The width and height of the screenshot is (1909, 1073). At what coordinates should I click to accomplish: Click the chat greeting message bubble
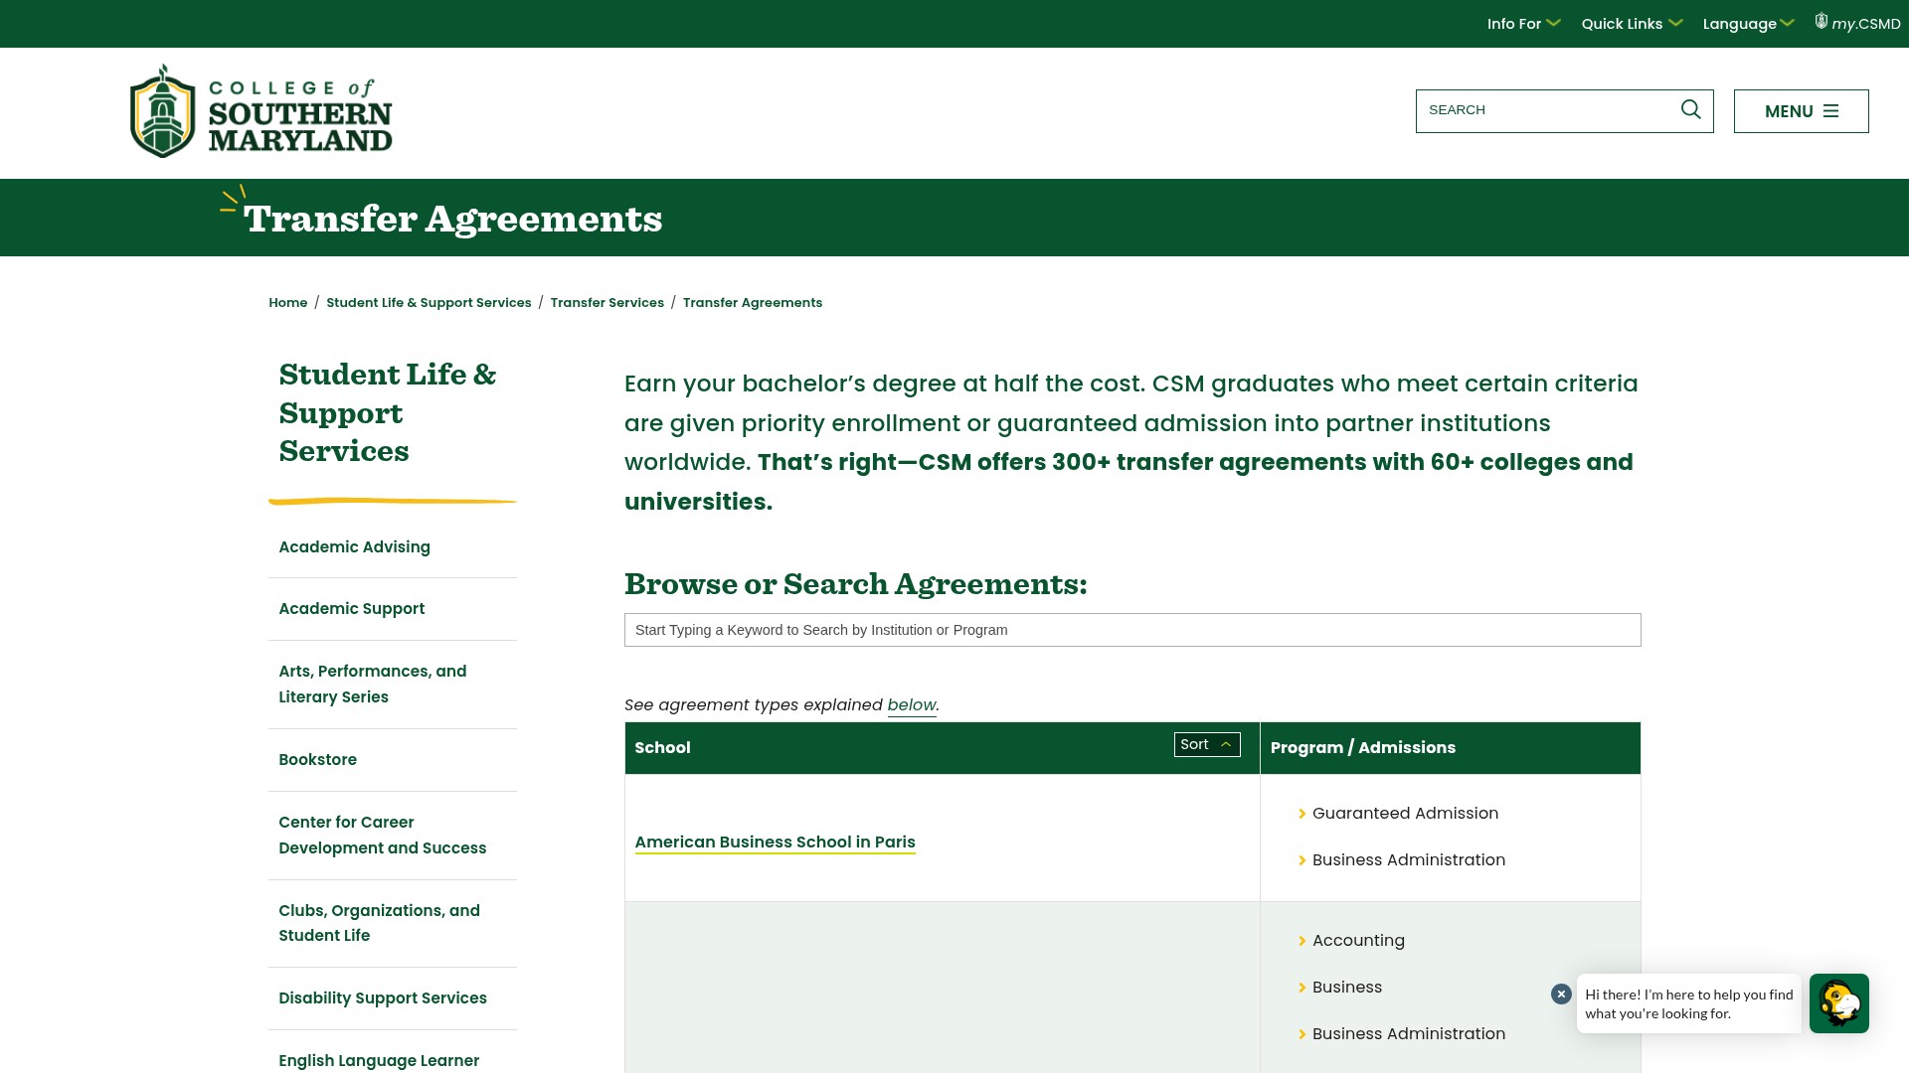[1688, 1003]
